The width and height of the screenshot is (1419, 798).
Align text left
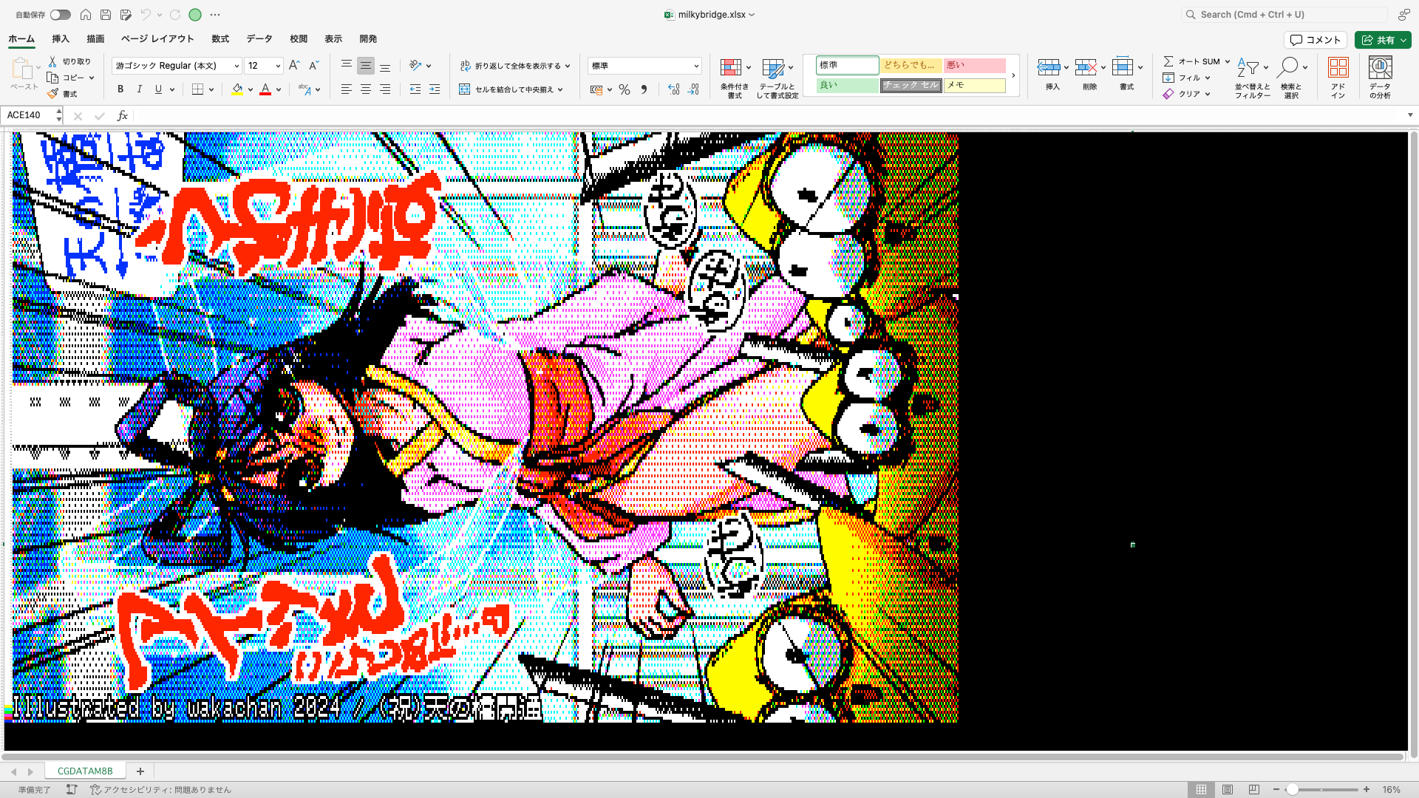346,89
